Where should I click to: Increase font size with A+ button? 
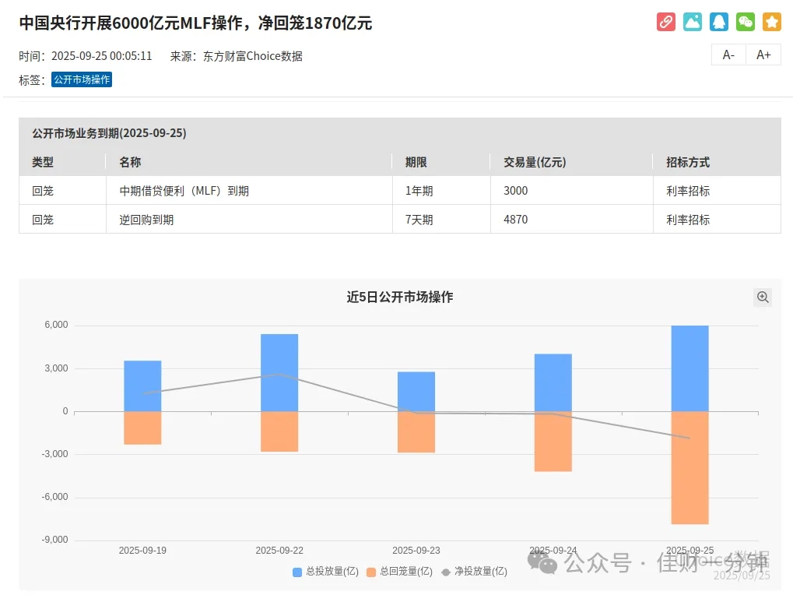pyautogui.click(x=763, y=55)
